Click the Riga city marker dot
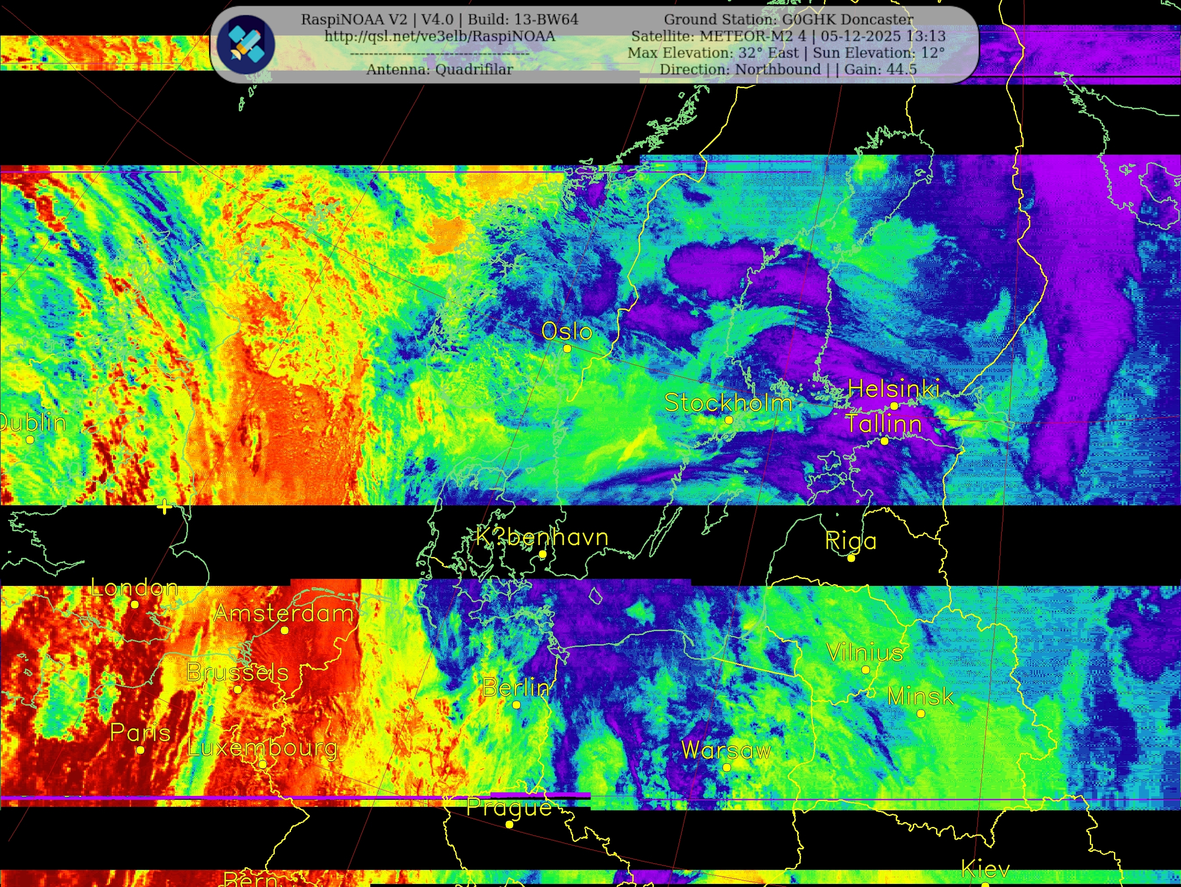Image resolution: width=1181 pixels, height=887 pixels. point(851,558)
